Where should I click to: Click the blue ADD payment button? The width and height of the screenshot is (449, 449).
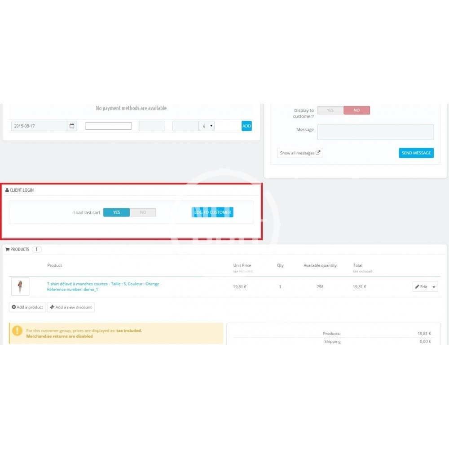point(247,126)
